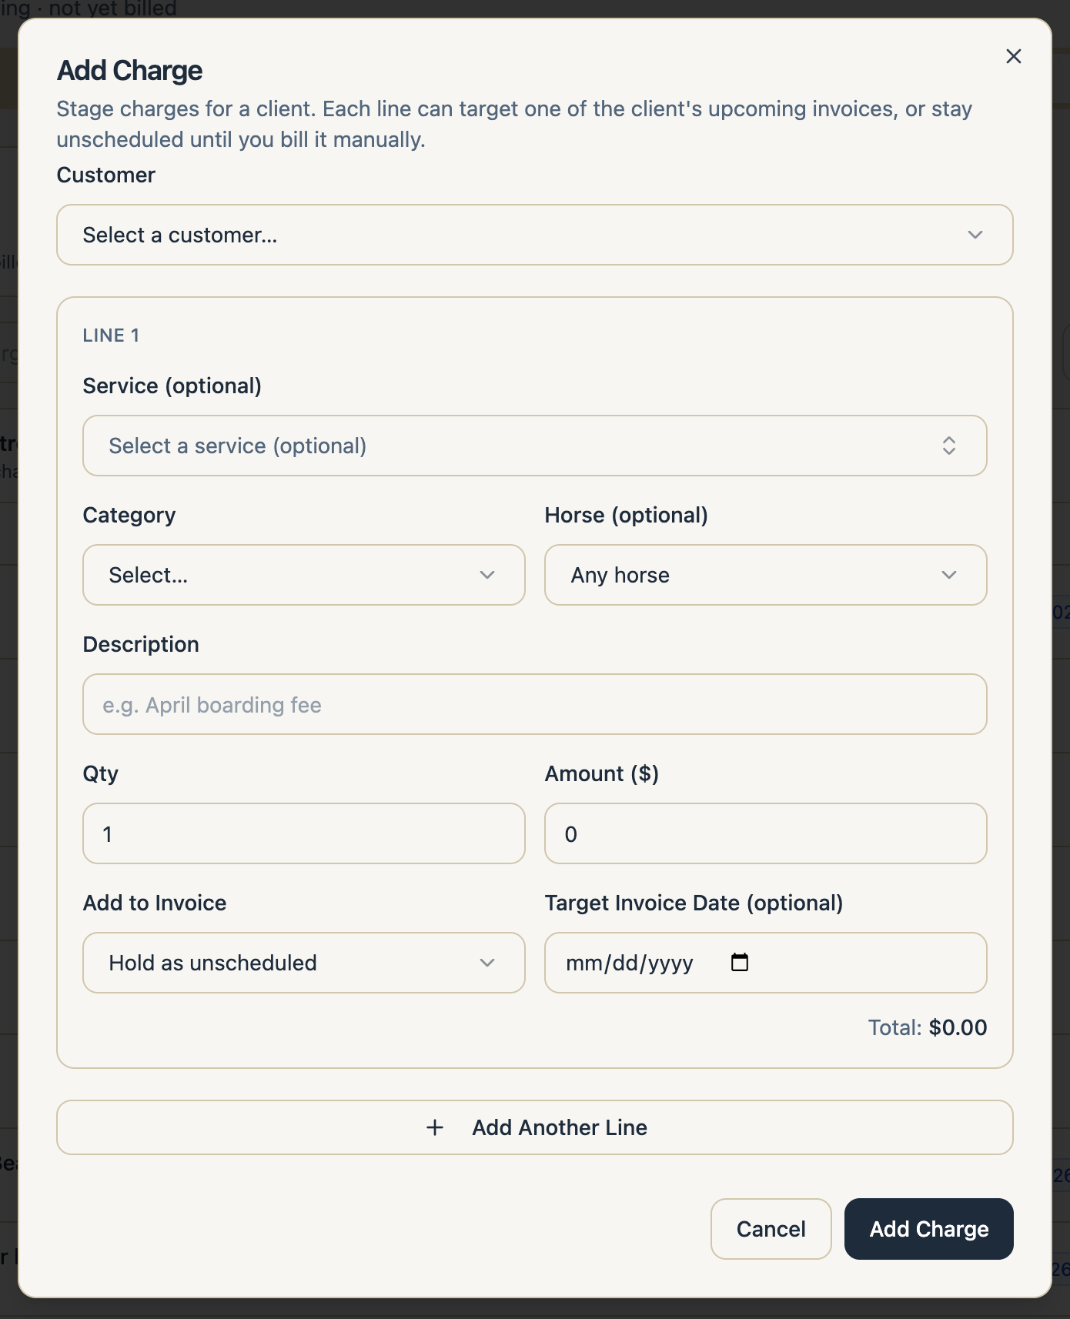The image size is (1070, 1319).
Task: Open the Select a service combo box
Action: (x=534, y=446)
